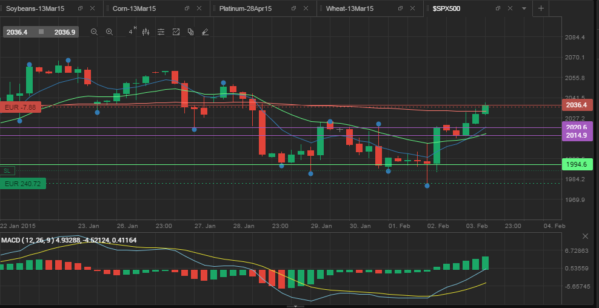599x308 pixels.
Task: Open the chart type candlestick icon
Action: [x=146, y=32]
